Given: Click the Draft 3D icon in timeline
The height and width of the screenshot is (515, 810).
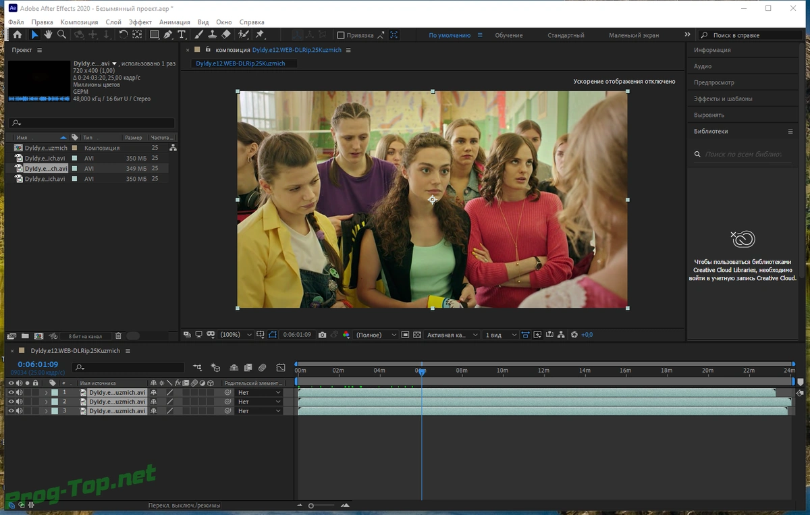Looking at the screenshot, I should pos(216,368).
